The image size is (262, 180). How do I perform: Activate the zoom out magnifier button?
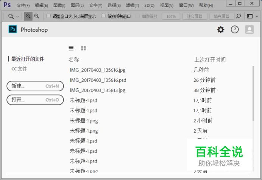click(37, 16)
